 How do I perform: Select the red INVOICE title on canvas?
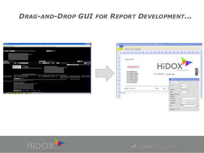tap(133, 67)
